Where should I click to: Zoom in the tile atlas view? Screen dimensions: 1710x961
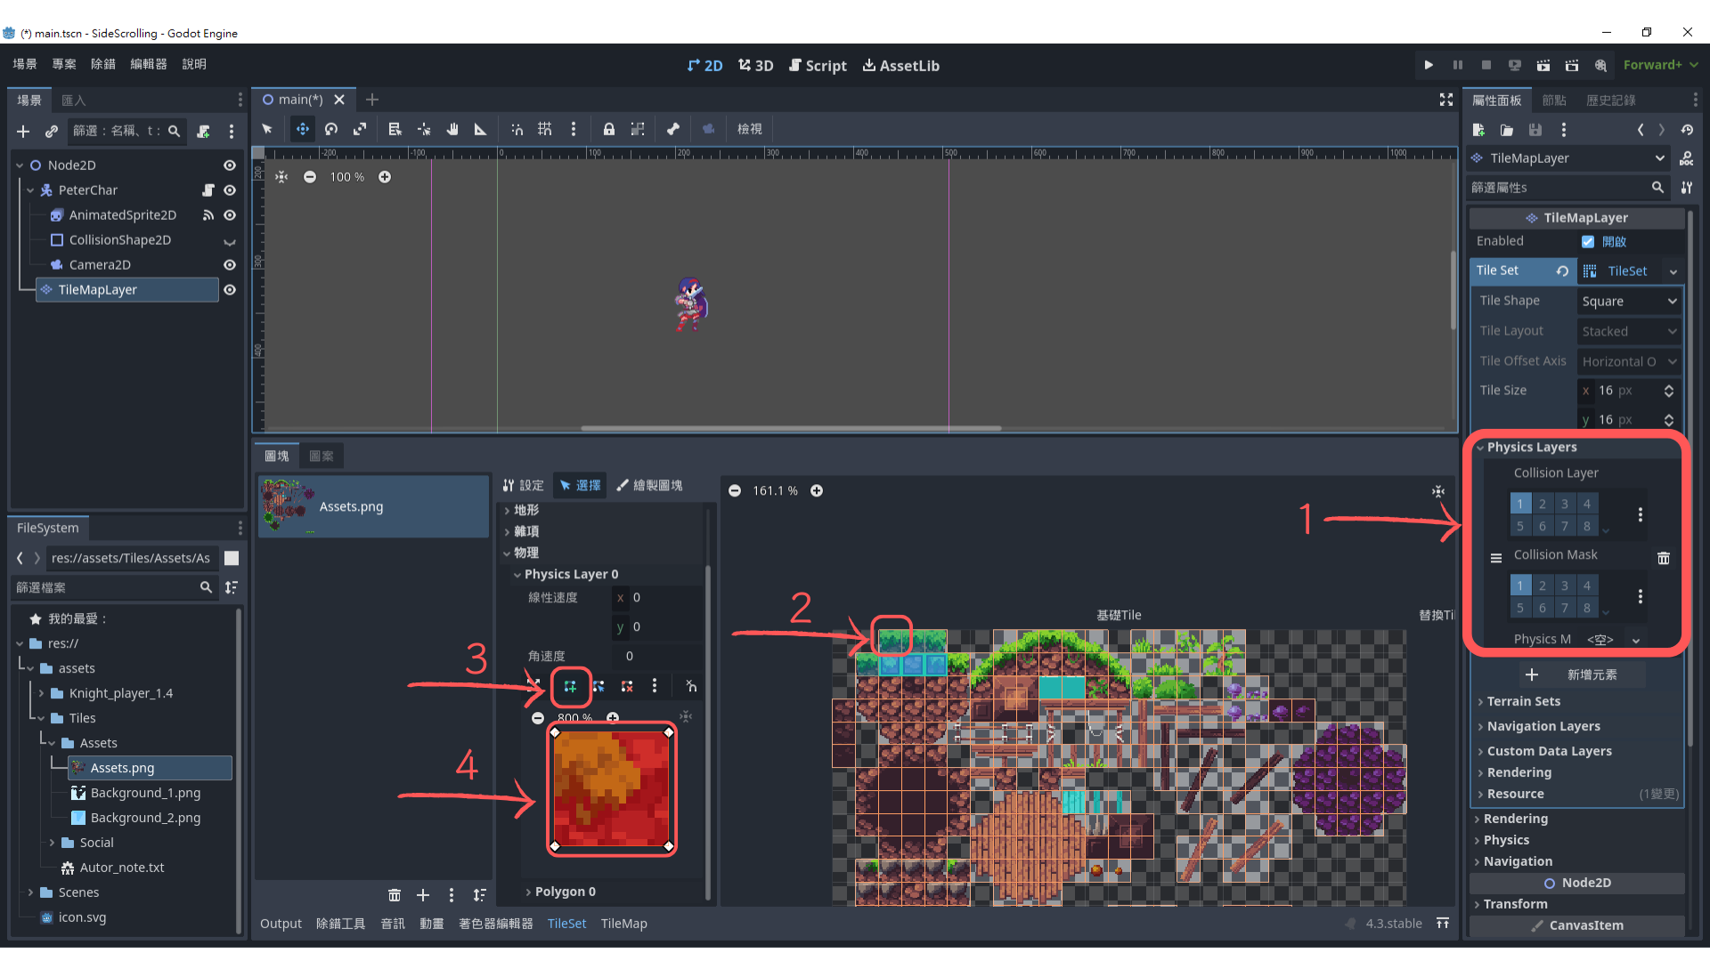817,491
